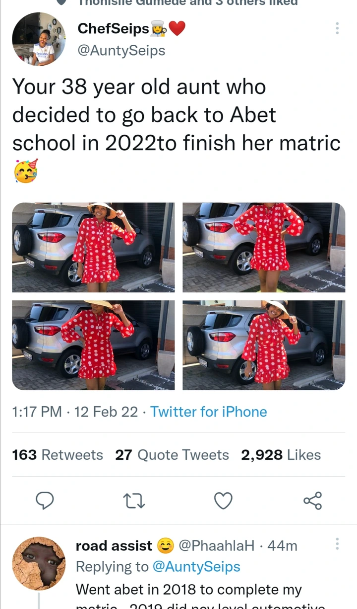
Task: Open the share icon under the tweet
Action: click(312, 501)
